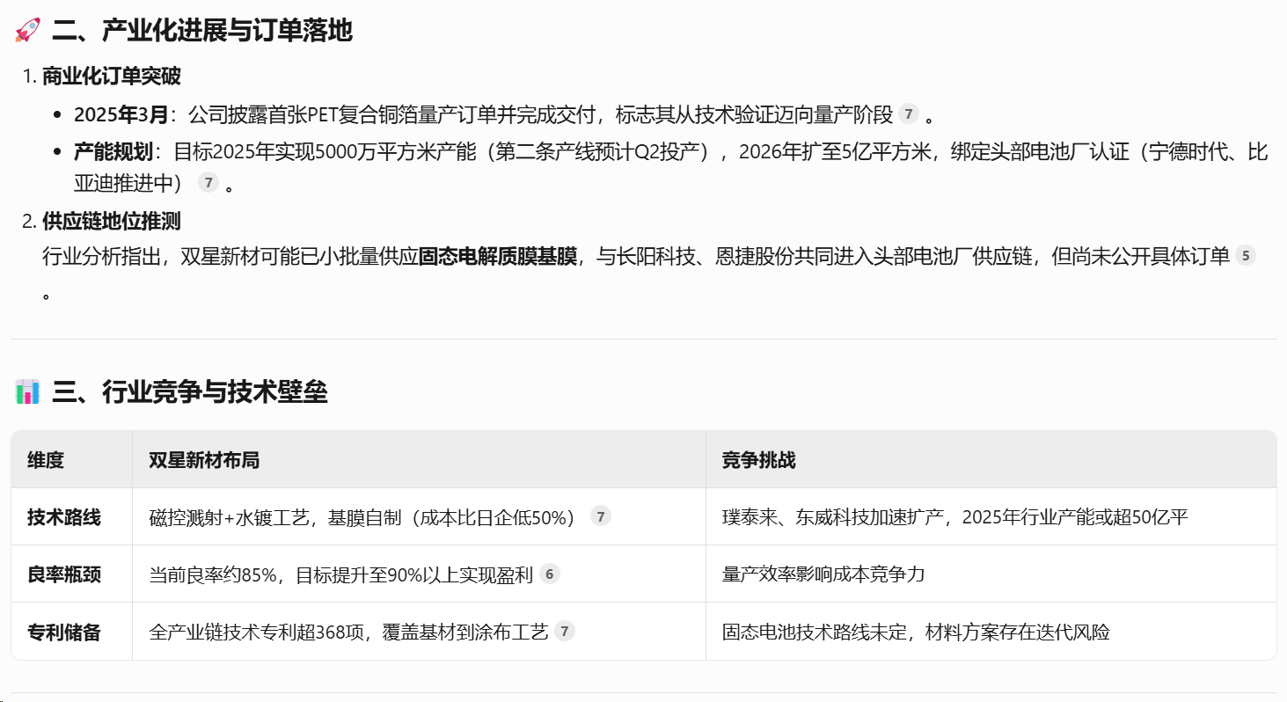Click the sentence starting 行业分析指出

636,257
